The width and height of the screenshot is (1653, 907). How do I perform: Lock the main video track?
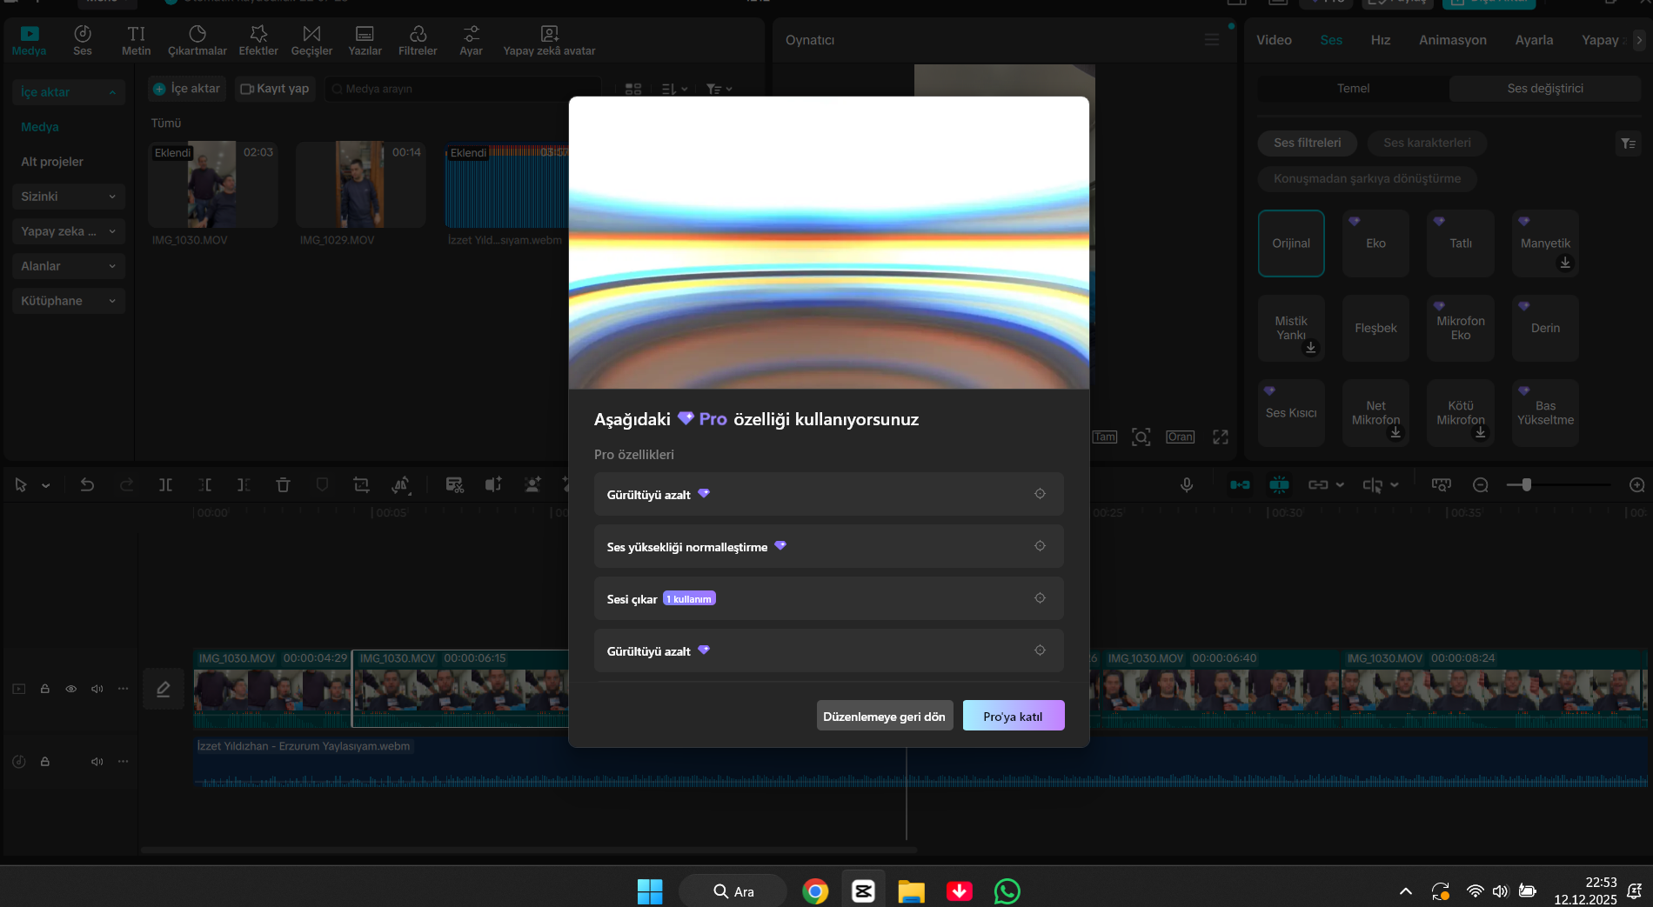[x=45, y=689]
